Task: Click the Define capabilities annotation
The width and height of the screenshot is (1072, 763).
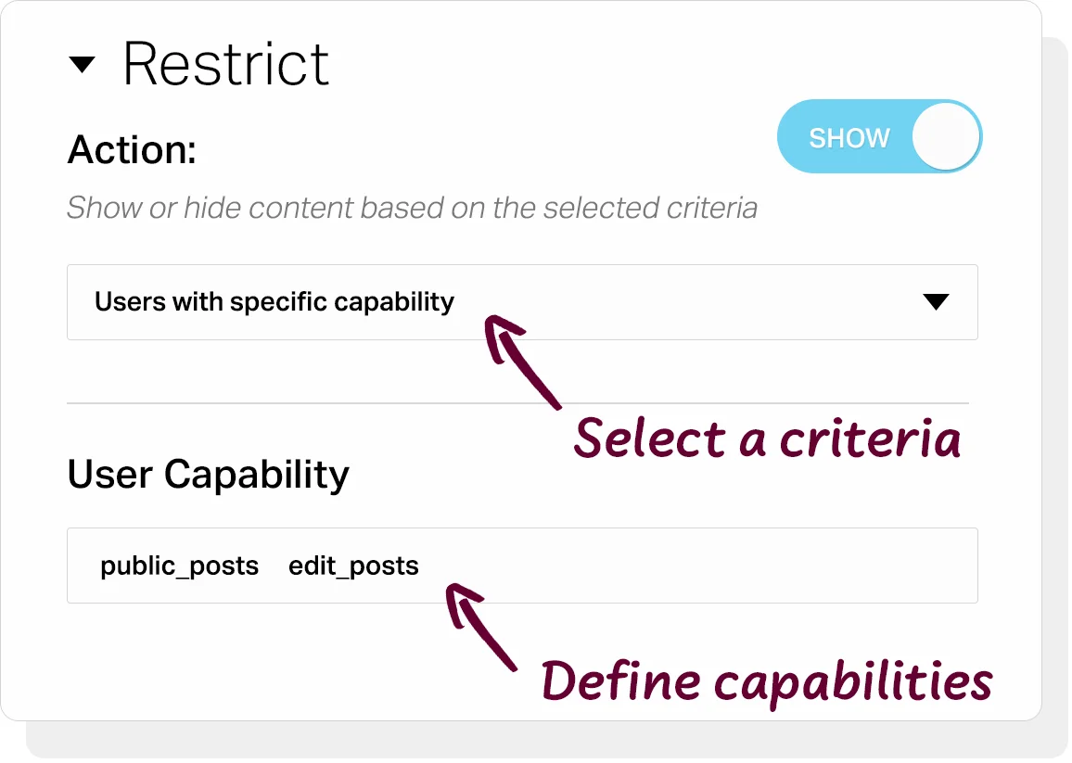Action: tap(766, 681)
